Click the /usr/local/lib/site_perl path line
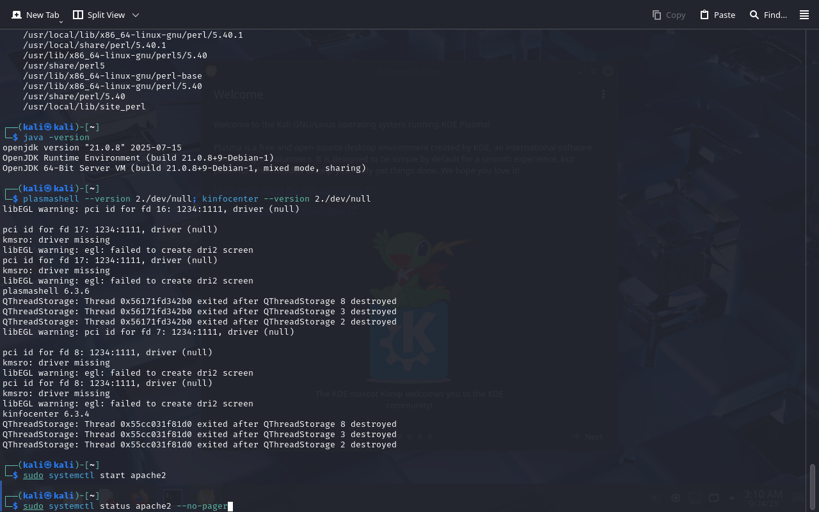This screenshot has width=819, height=512. pyautogui.click(x=84, y=107)
